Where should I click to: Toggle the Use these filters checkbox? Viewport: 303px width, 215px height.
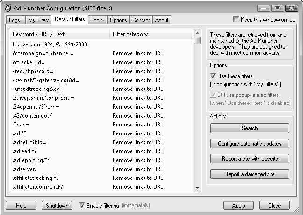click(213, 76)
